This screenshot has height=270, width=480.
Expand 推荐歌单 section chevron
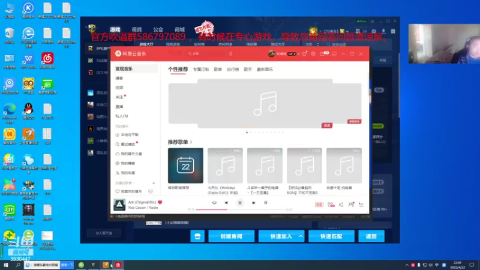click(191, 142)
